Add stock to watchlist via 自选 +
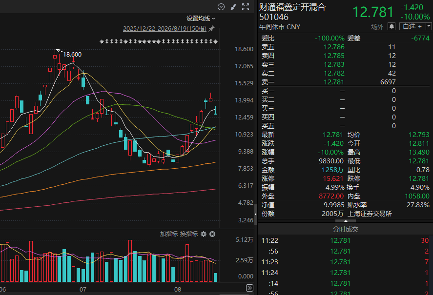Image resolution: width=433 pixels, height=295 pixels. (x=412, y=26)
